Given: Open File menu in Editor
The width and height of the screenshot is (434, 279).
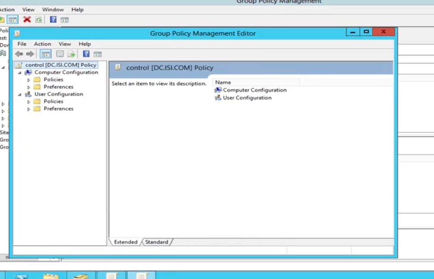Looking at the screenshot, I should (x=22, y=44).
